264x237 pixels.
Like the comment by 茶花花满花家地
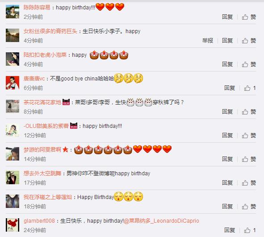[x=249, y=112]
